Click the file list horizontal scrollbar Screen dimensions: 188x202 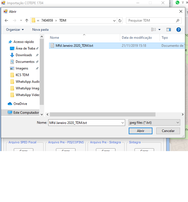tap(103, 114)
